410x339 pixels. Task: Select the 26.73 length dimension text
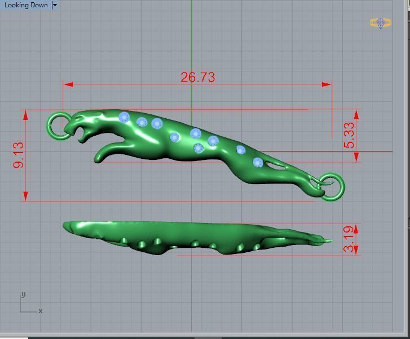[x=198, y=77]
